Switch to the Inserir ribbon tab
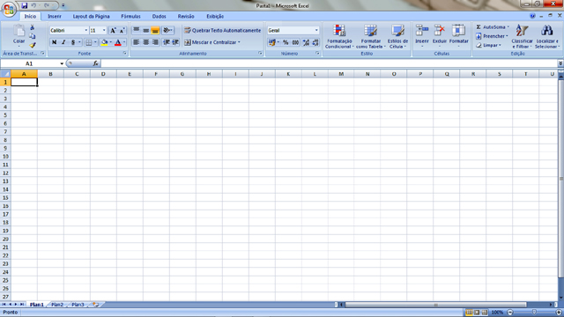Viewport: 564px width, 317px height. point(55,16)
